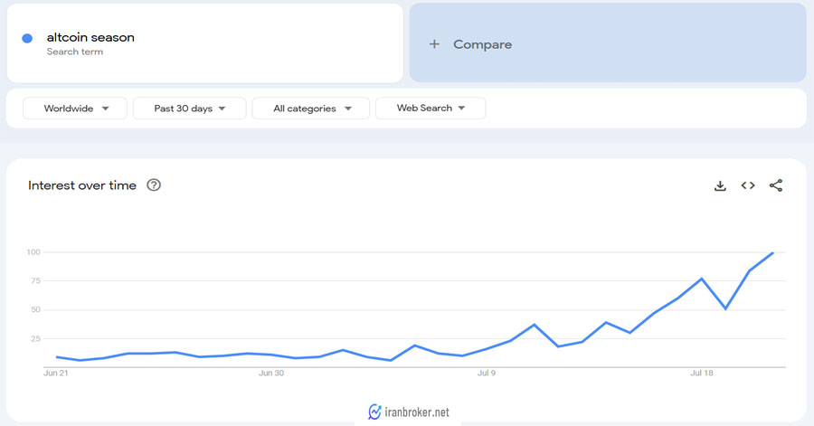The height and width of the screenshot is (426, 814).
Task: Edit the altcoin season search term
Action: 90,38
